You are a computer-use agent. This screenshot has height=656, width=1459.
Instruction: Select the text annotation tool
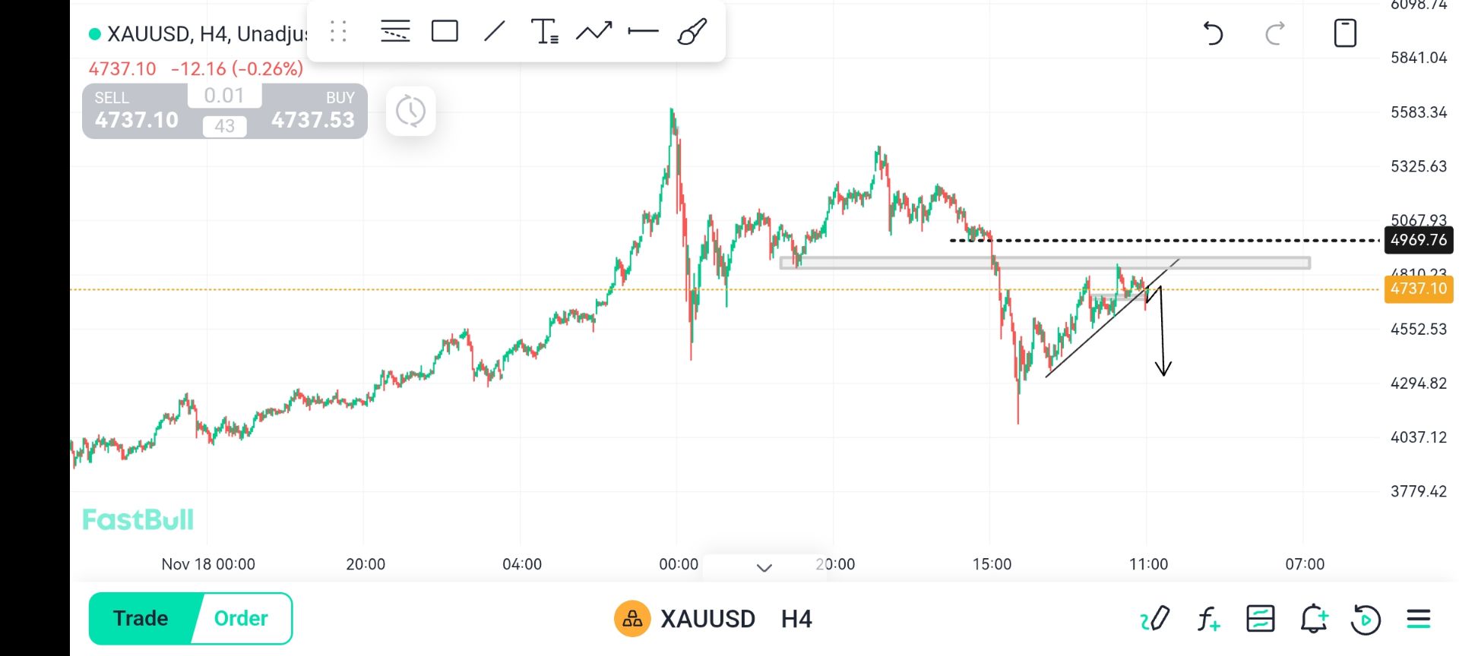[x=545, y=32]
